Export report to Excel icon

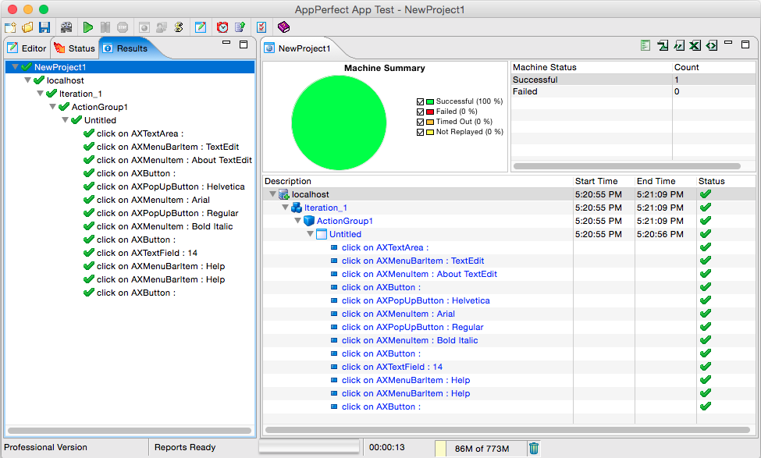click(x=695, y=45)
